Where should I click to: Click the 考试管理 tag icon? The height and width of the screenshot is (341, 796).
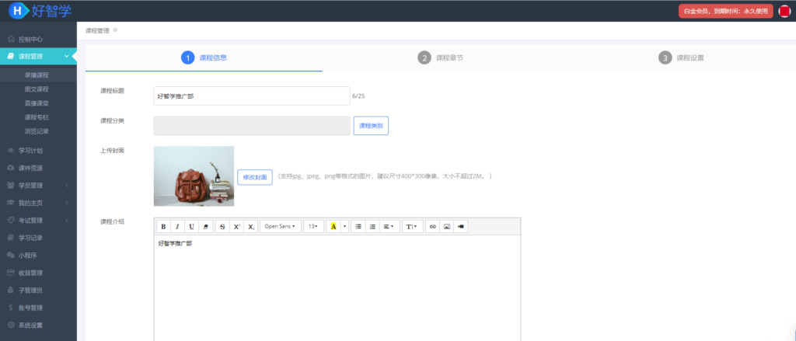click(11, 221)
